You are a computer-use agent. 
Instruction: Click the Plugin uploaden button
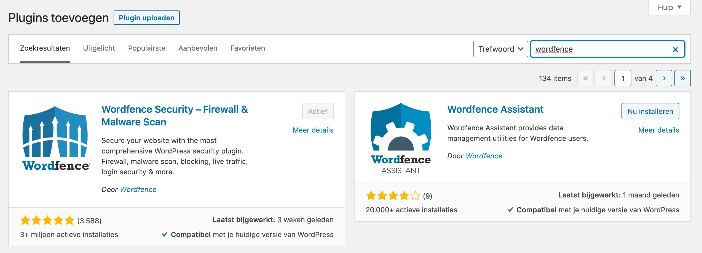[x=147, y=18]
